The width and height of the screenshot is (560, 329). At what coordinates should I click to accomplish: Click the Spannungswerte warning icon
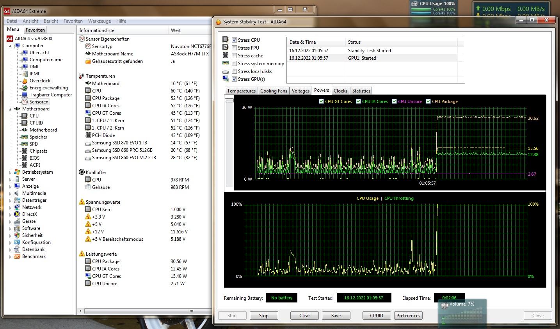pos(82,202)
